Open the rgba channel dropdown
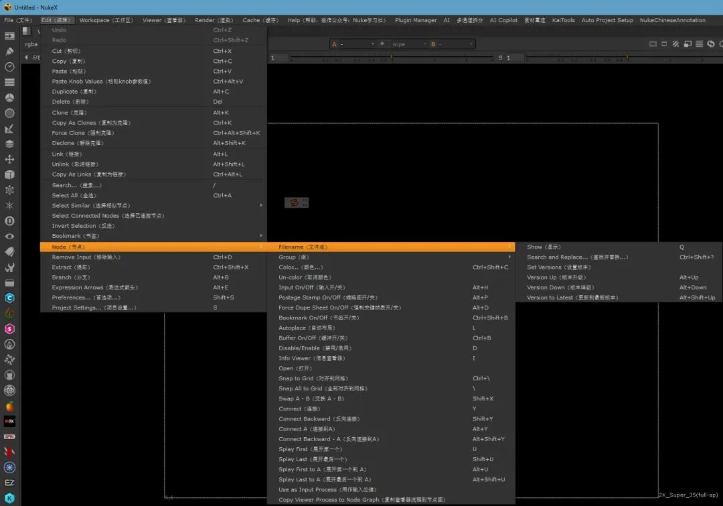The image size is (723, 506). [x=31, y=44]
